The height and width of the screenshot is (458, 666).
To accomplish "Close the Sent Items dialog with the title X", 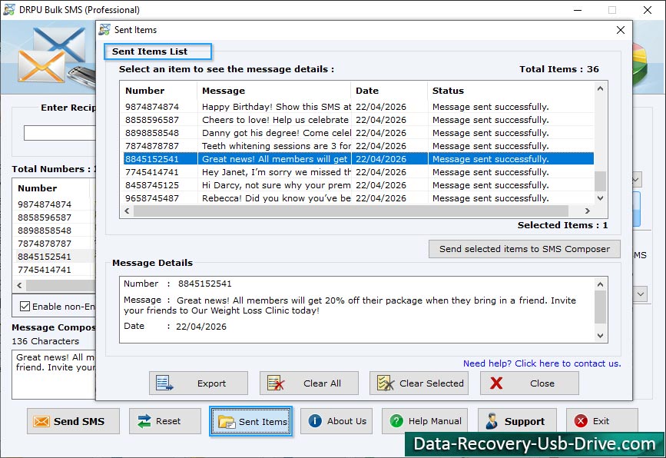I will tap(621, 30).
